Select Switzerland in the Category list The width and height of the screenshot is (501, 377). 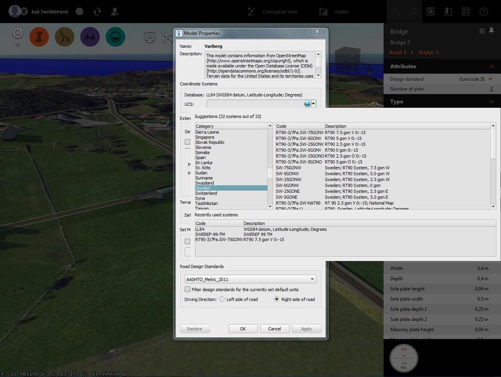231,193
